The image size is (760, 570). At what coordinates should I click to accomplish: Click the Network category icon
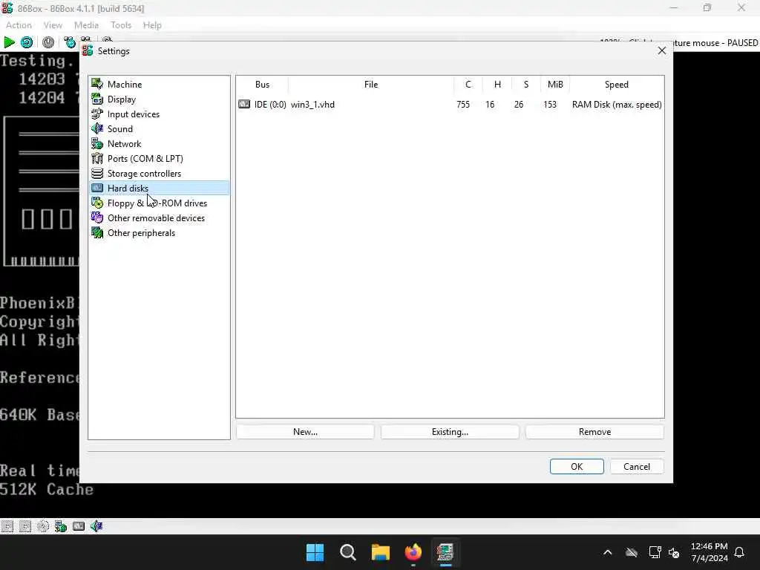(97, 143)
